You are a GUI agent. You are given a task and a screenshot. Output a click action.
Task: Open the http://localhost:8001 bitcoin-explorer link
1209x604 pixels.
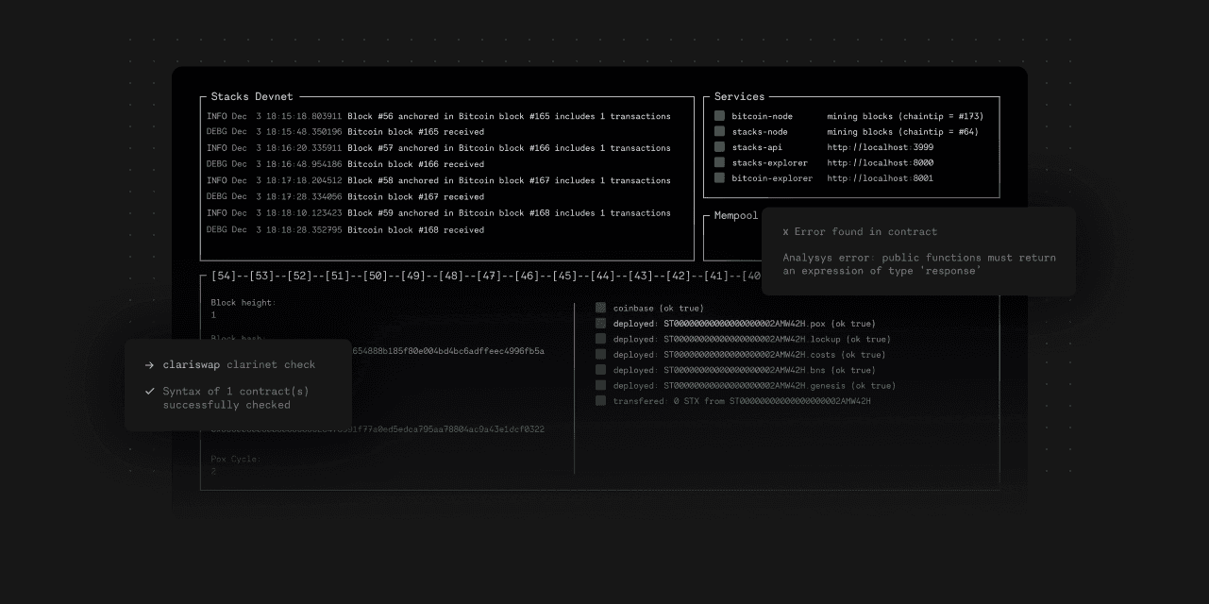(881, 178)
